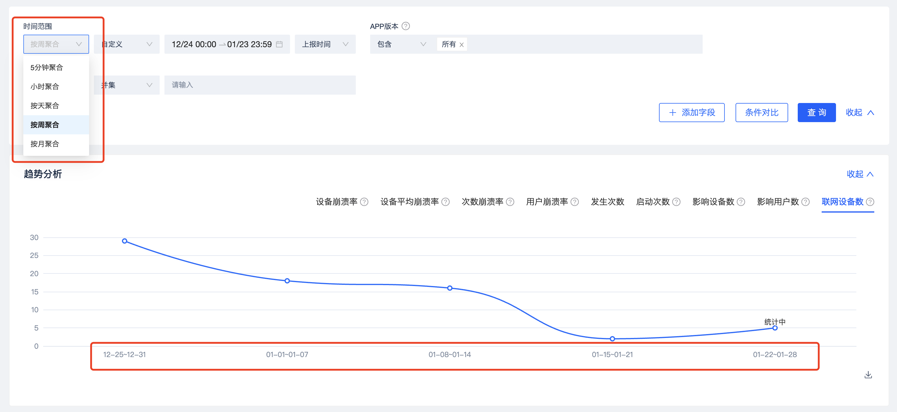The height and width of the screenshot is (412, 897).
Task: Collapse the filter panel via 收起
Action: tap(860, 112)
